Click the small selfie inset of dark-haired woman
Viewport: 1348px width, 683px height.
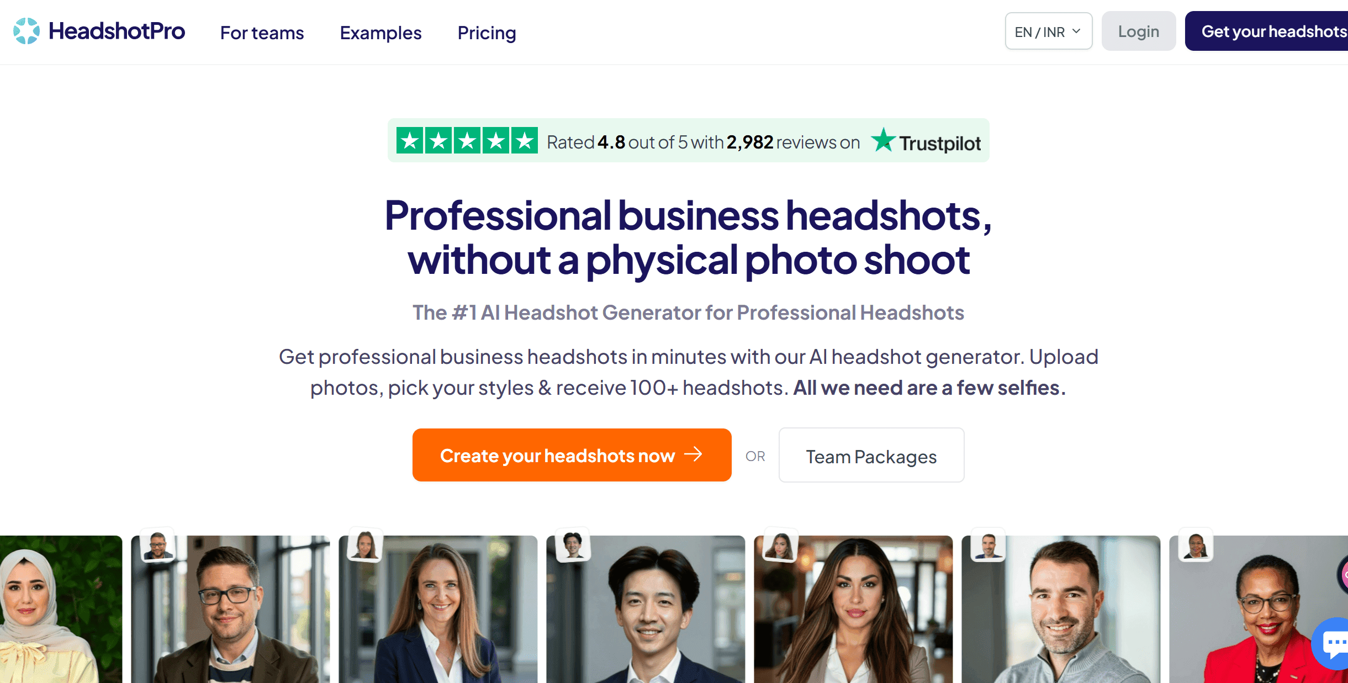tap(780, 545)
